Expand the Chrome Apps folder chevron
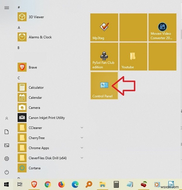This screenshot has width=182, height=190. [82, 148]
